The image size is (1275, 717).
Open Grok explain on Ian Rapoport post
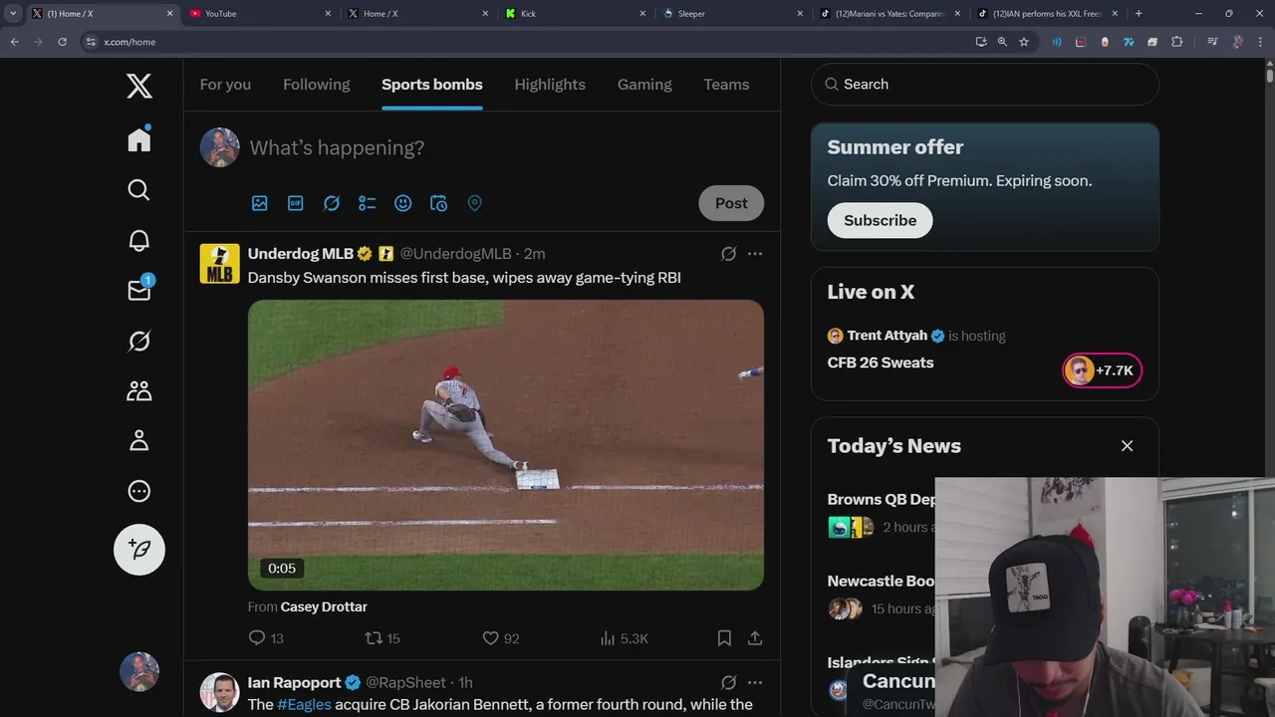click(x=729, y=682)
